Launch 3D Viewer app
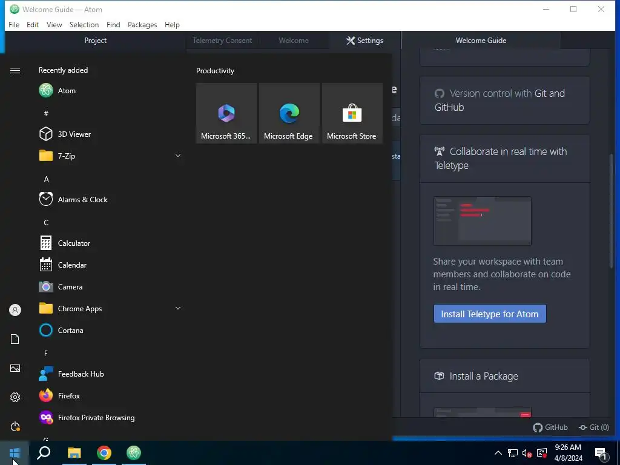 (109, 134)
